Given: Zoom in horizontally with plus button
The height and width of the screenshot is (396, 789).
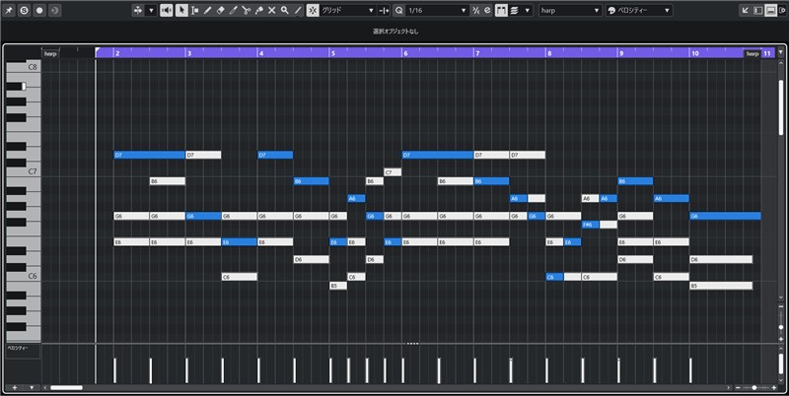Looking at the screenshot, I should [774, 387].
